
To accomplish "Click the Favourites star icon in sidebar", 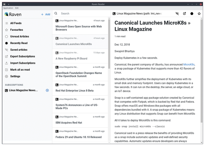I will [6, 30].
